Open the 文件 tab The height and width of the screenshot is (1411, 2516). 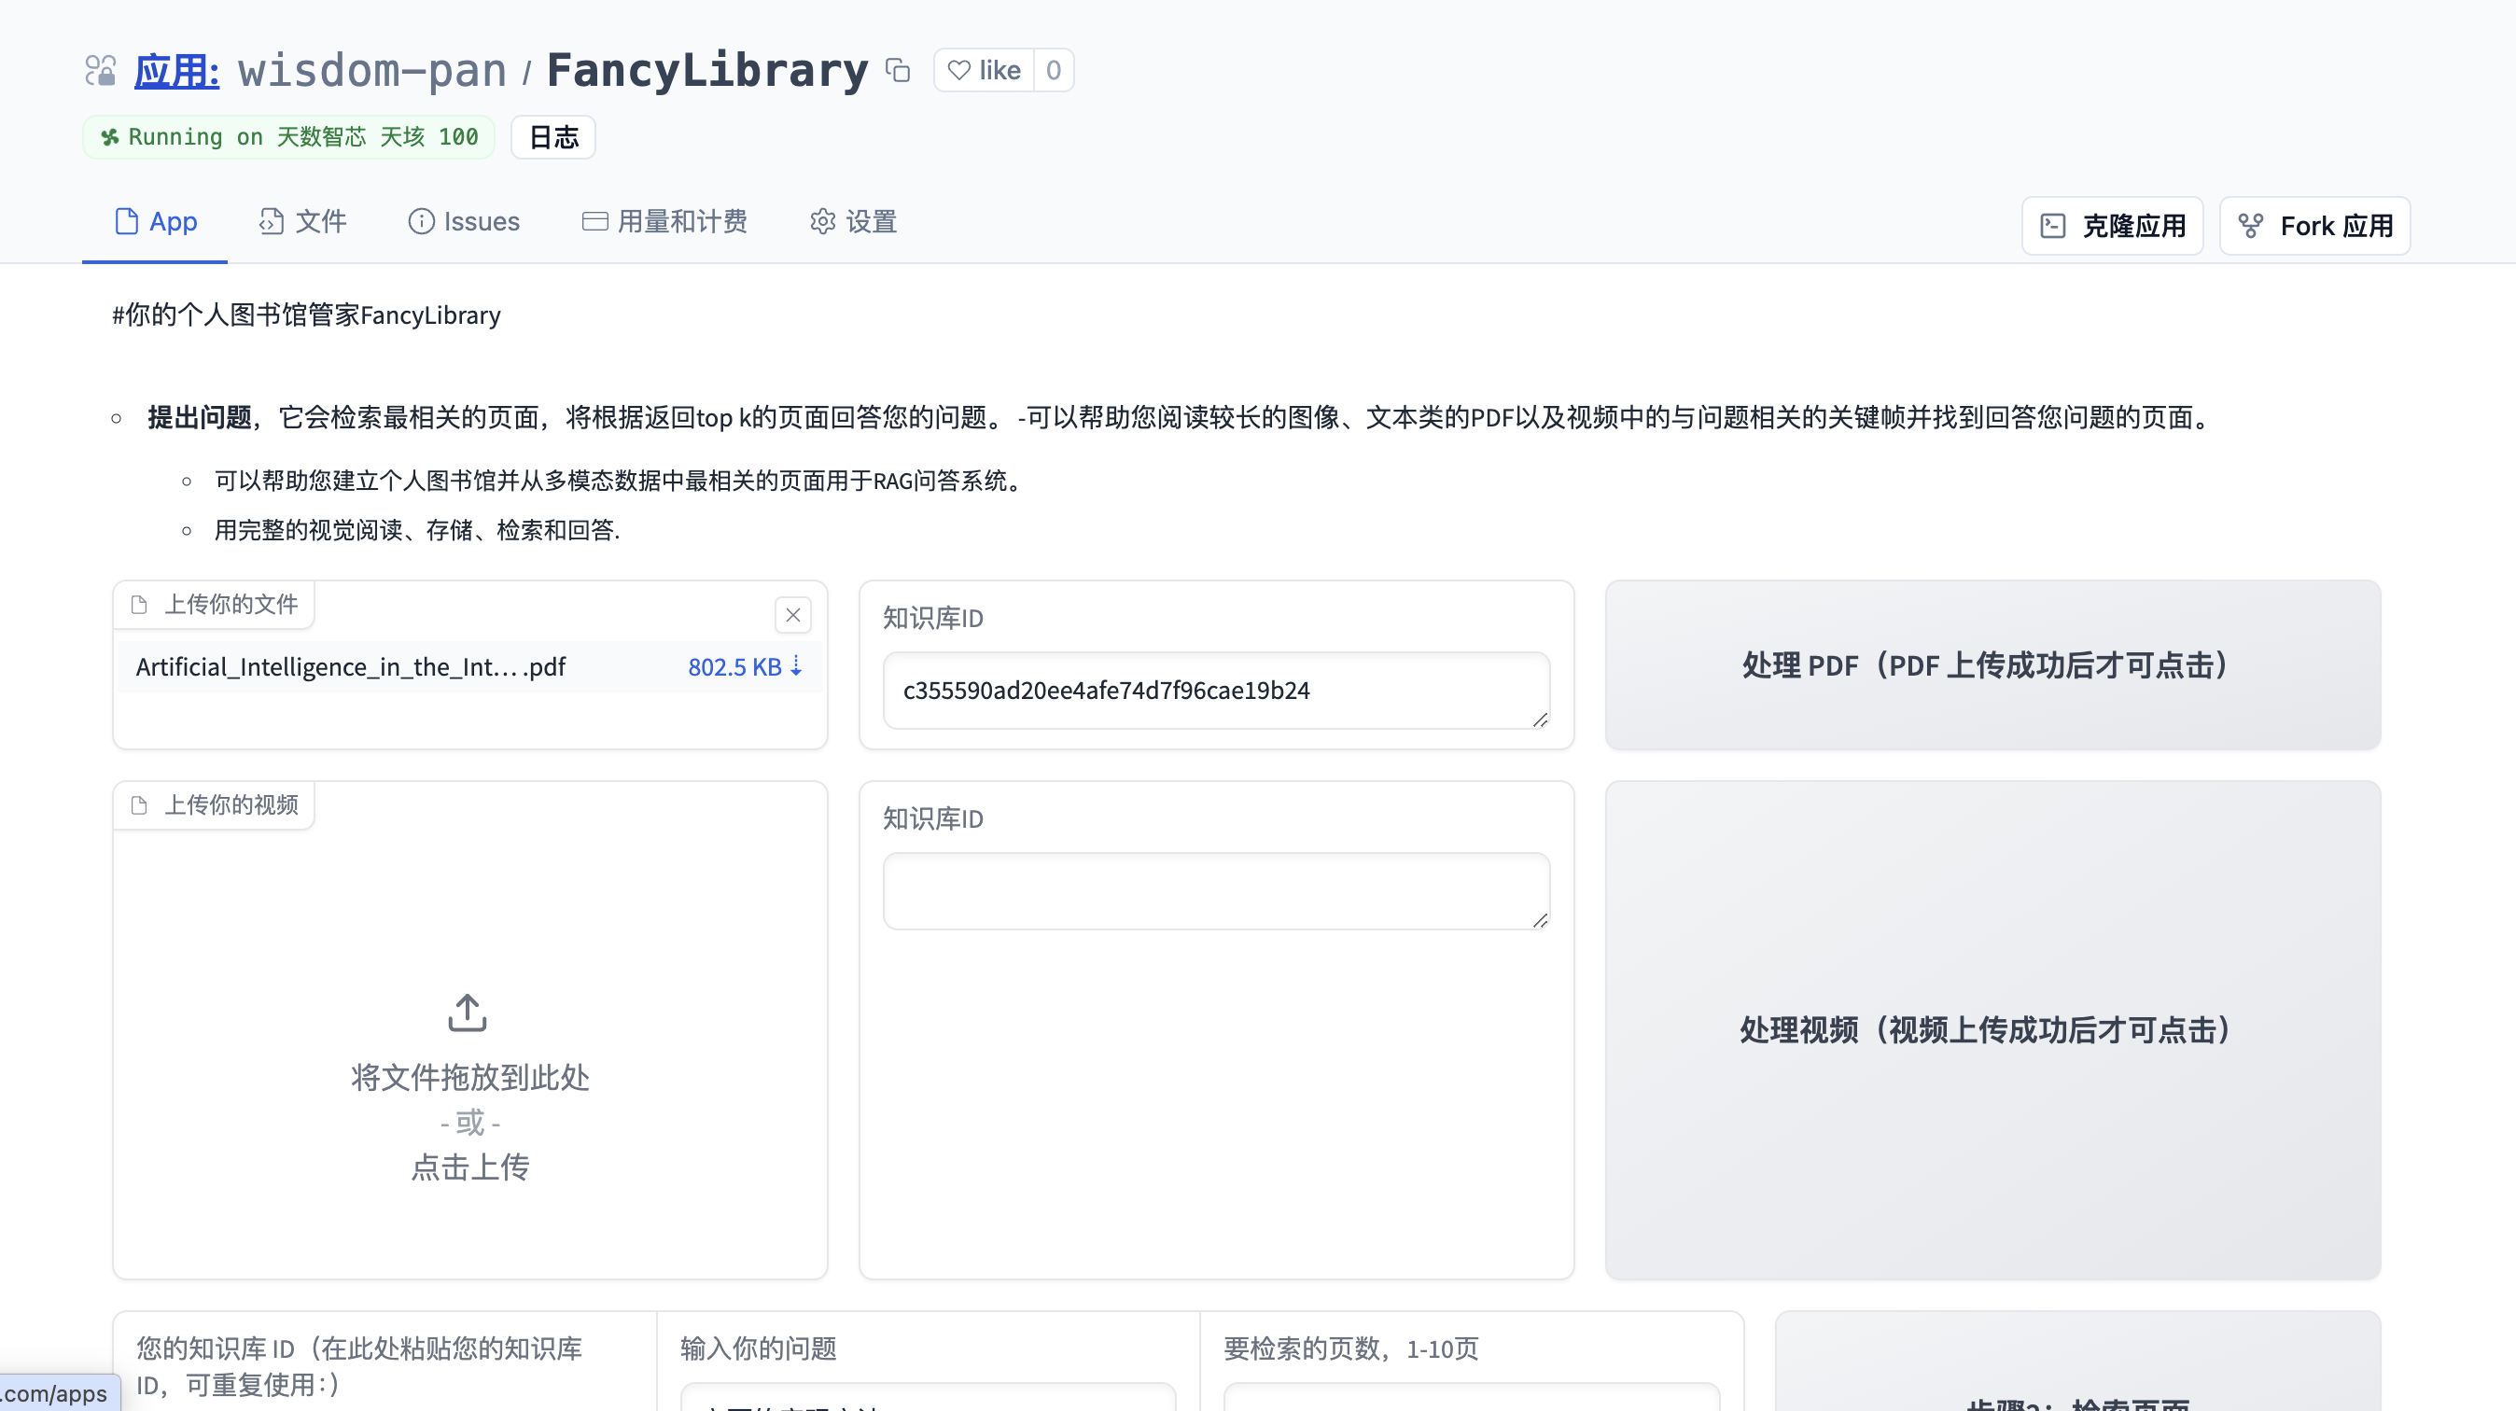(x=302, y=222)
